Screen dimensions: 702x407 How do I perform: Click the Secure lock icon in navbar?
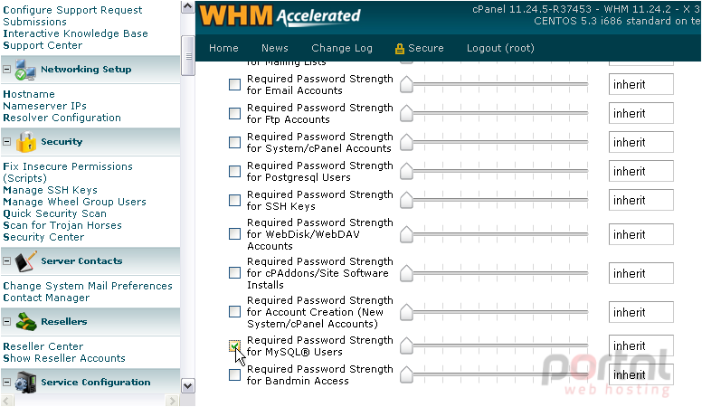pos(399,49)
